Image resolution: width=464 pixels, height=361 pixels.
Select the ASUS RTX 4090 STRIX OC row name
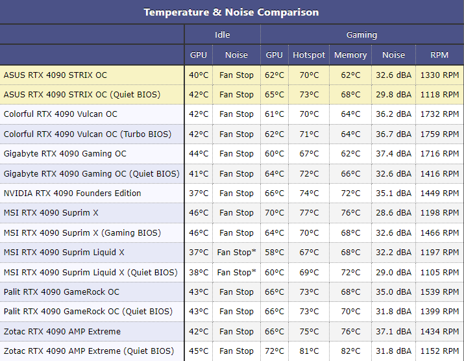coord(55,75)
